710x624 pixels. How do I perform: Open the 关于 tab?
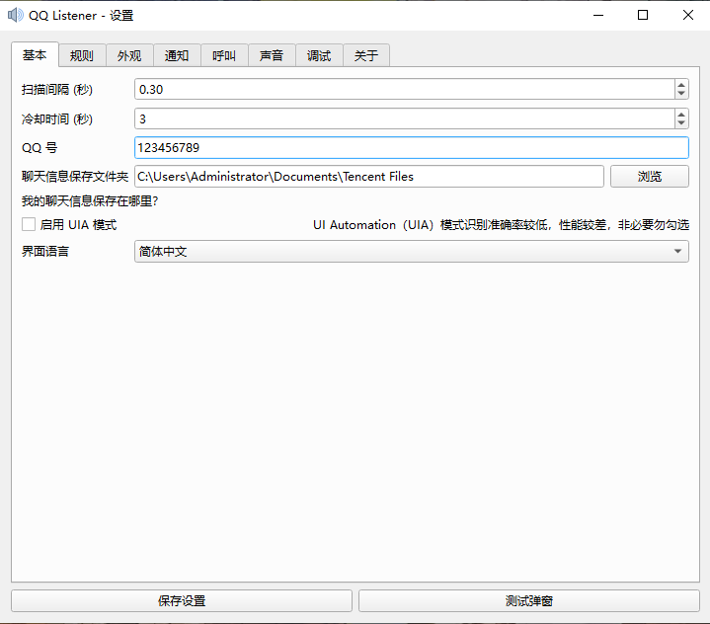pyautogui.click(x=366, y=55)
